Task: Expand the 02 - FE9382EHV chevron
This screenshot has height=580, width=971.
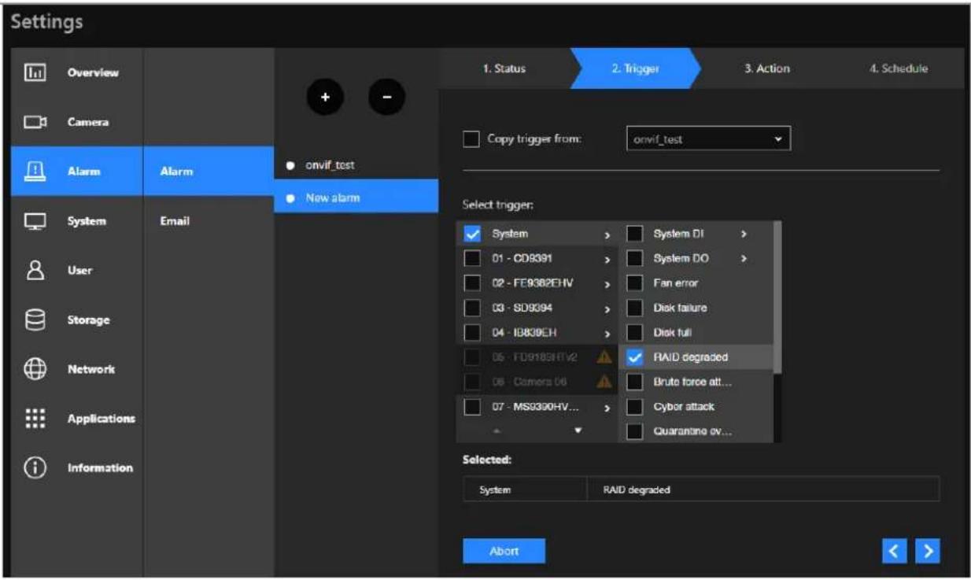Action: [x=607, y=283]
